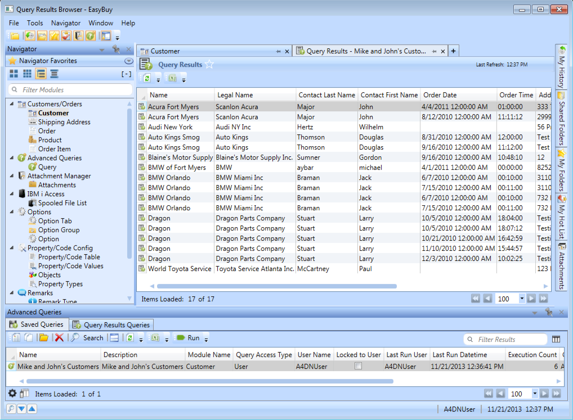The height and width of the screenshot is (420, 573).
Task: Open Run button overflow dropdown arrow
Action: tap(206, 340)
